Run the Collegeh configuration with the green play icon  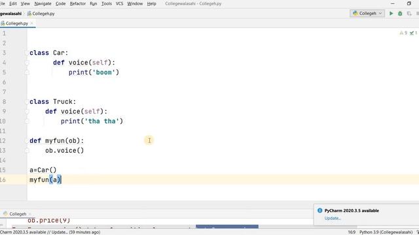click(392, 13)
